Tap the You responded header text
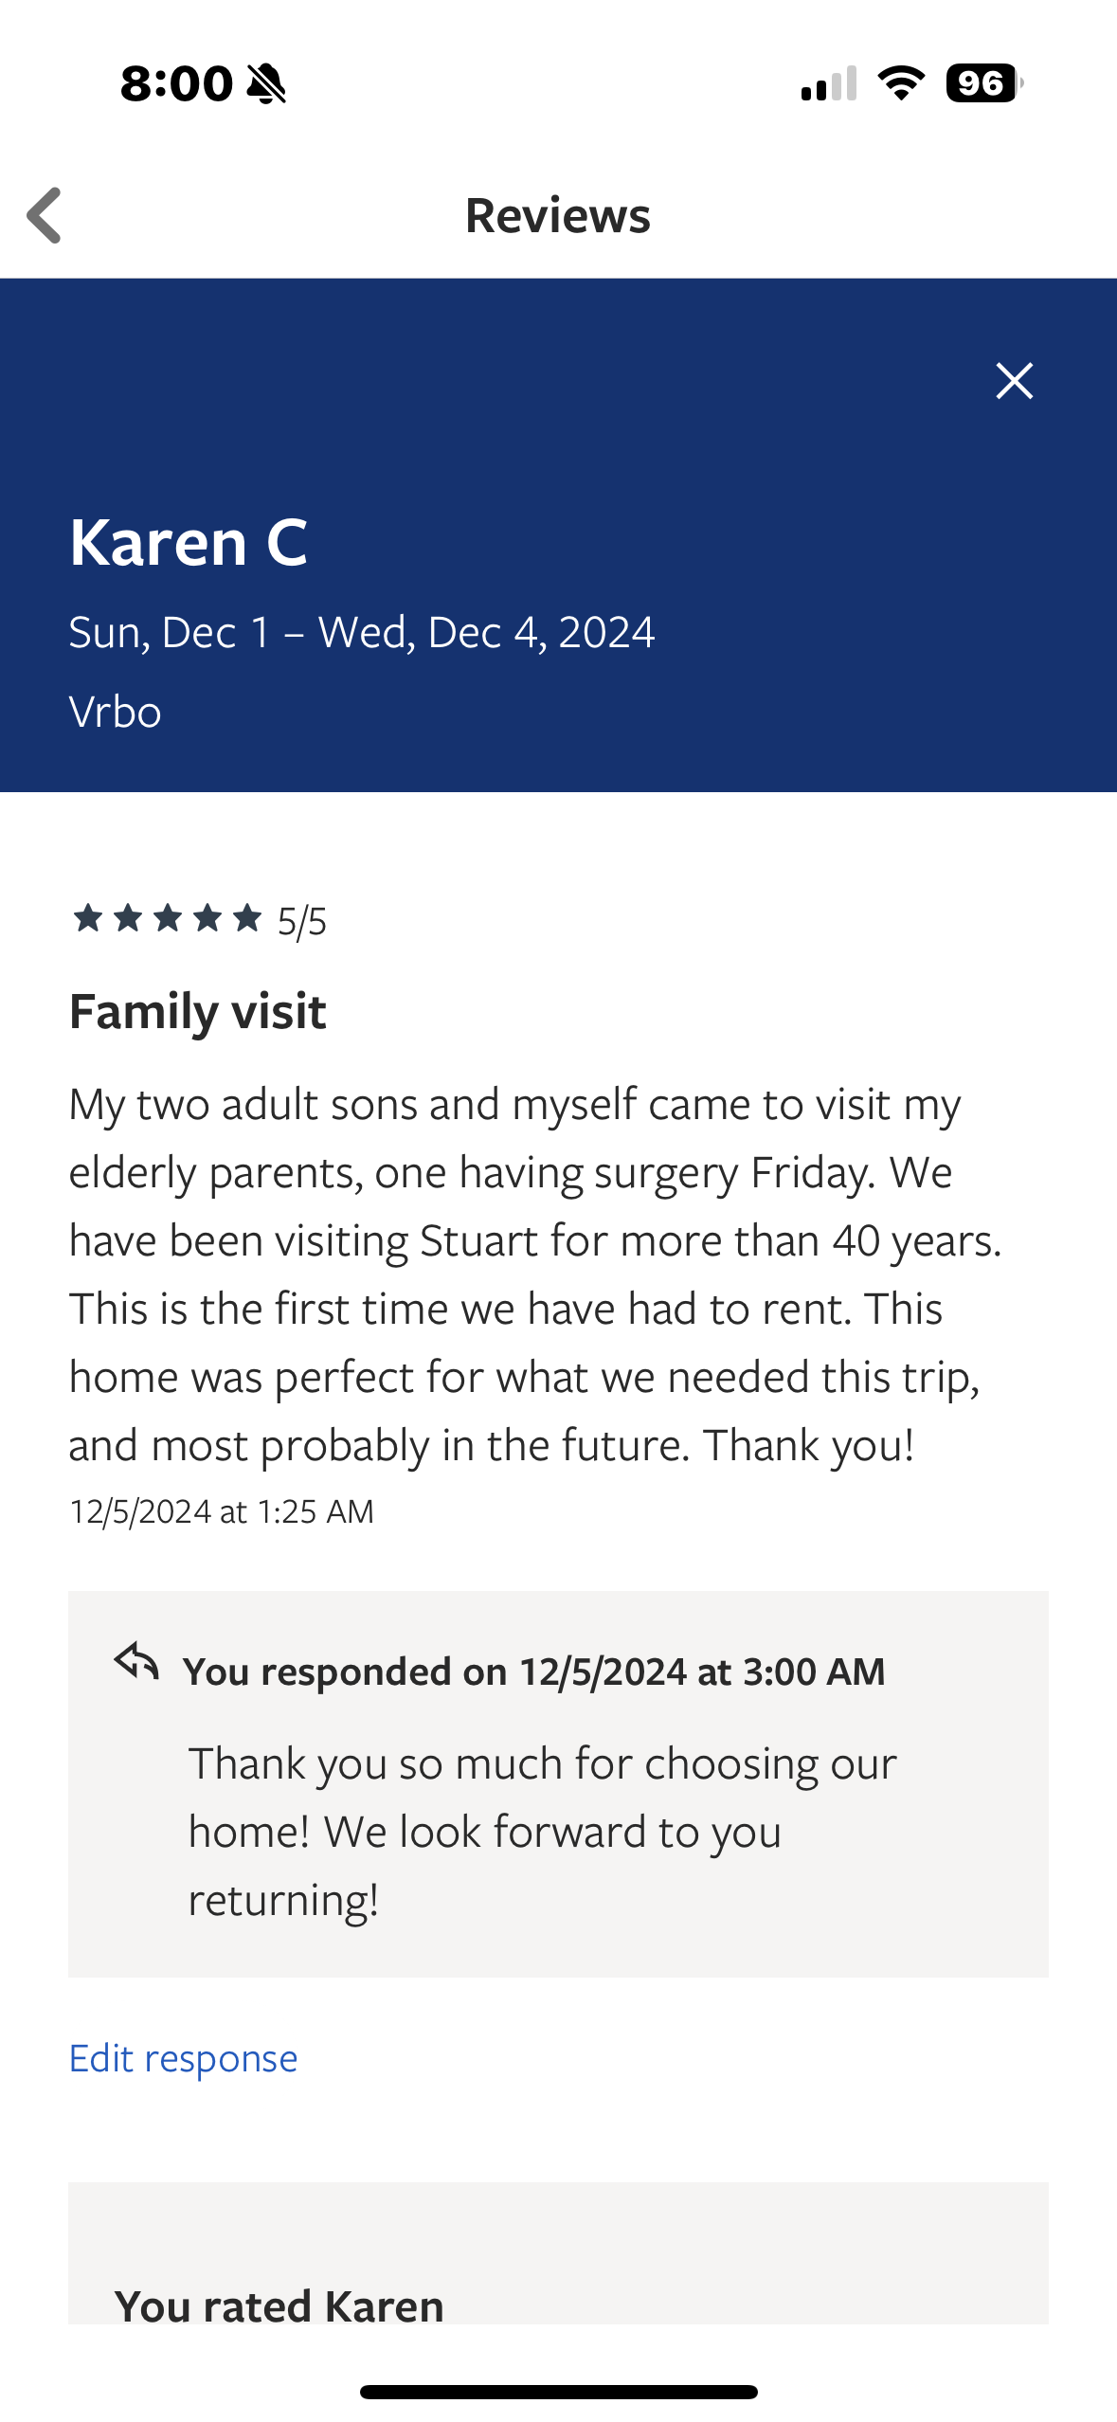This screenshot has width=1117, height=2422. click(533, 1672)
